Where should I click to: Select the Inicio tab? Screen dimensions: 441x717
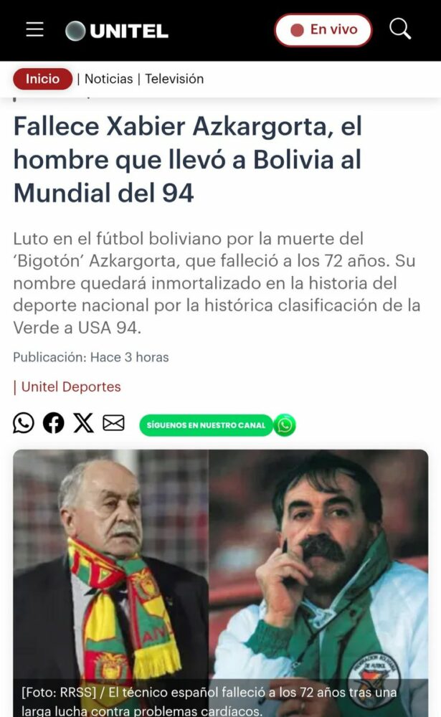click(x=42, y=79)
